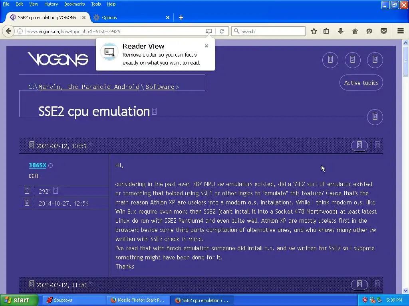Open the Pocket icon in toolbar
409x306 pixels.
384,31
